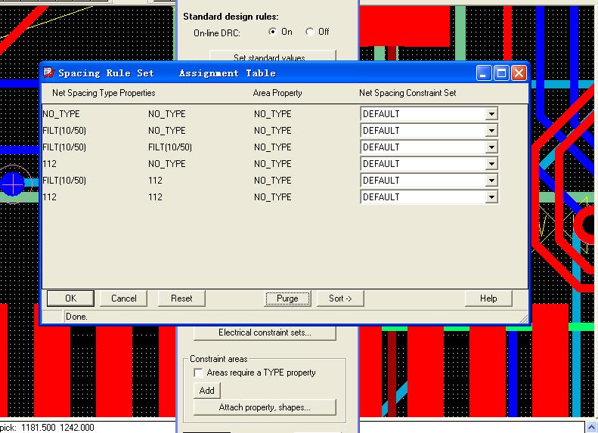This screenshot has height=433, width=598.
Task: Select the On-line DRC On radio button
Action: click(x=272, y=32)
